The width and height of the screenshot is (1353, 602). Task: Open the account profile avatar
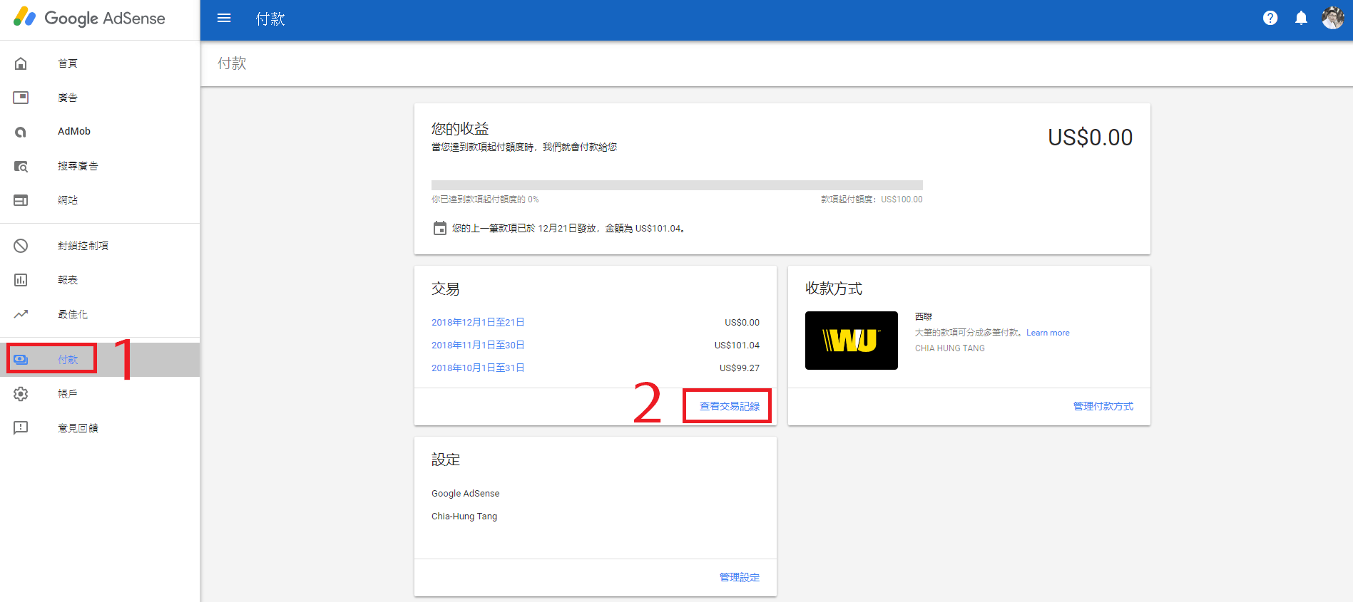coord(1332,18)
